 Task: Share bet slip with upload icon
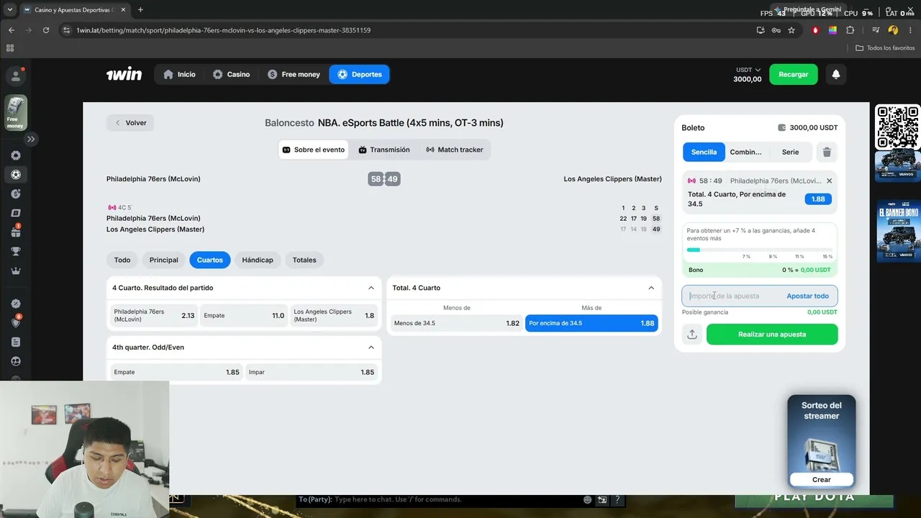pyautogui.click(x=692, y=335)
